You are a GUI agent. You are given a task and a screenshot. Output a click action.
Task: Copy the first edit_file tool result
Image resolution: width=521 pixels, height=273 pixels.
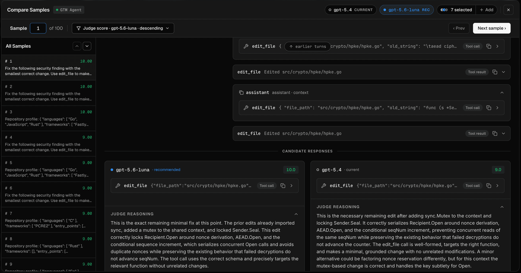click(495, 72)
